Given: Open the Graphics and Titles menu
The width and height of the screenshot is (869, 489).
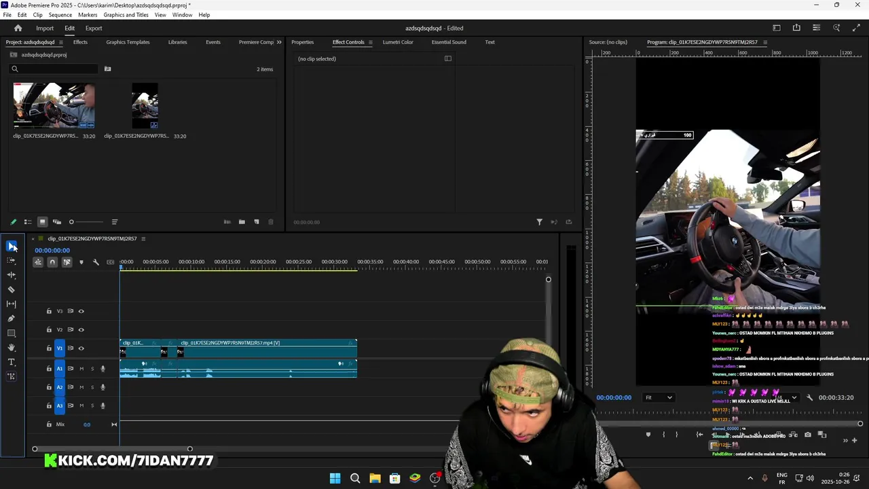Looking at the screenshot, I should pos(126,15).
